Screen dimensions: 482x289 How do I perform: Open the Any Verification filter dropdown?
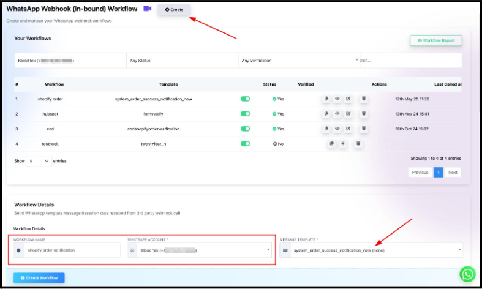pos(298,61)
